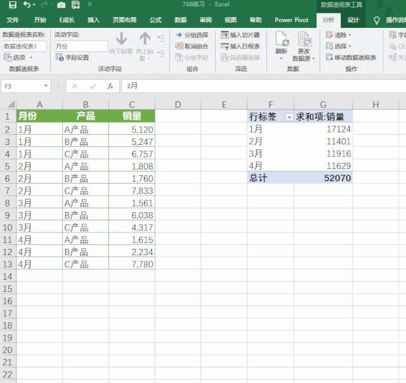Click the fx insert function icon

(x=110, y=86)
